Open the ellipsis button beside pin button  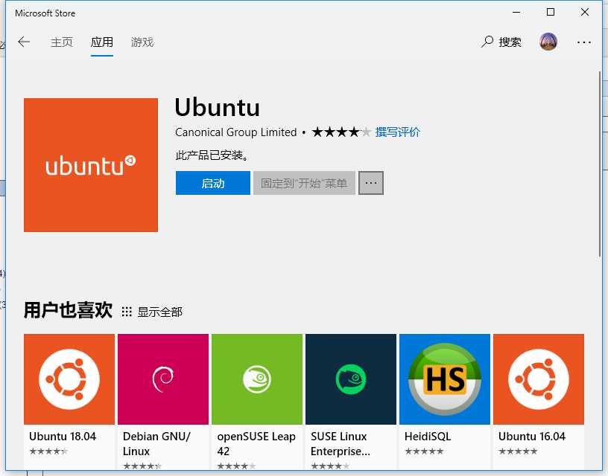click(371, 183)
